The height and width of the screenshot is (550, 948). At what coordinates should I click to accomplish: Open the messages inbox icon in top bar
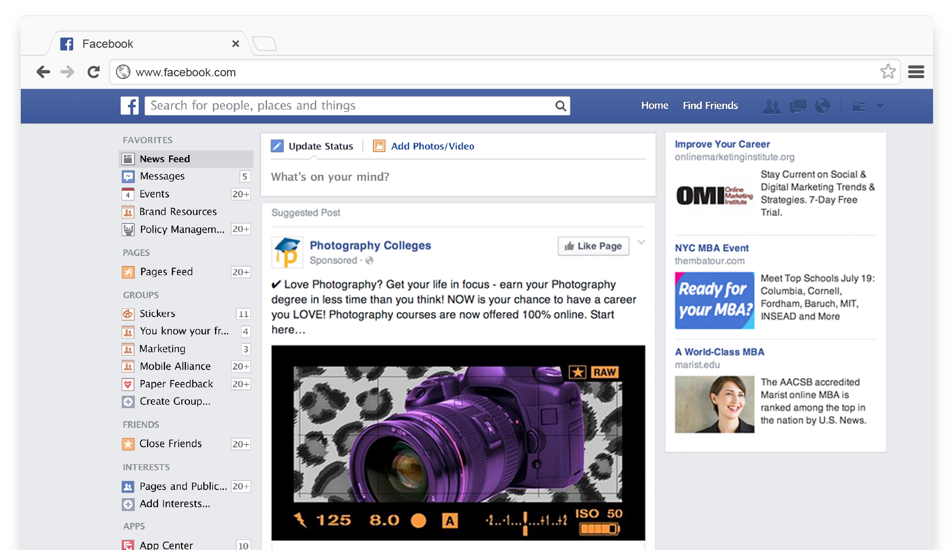click(798, 106)
